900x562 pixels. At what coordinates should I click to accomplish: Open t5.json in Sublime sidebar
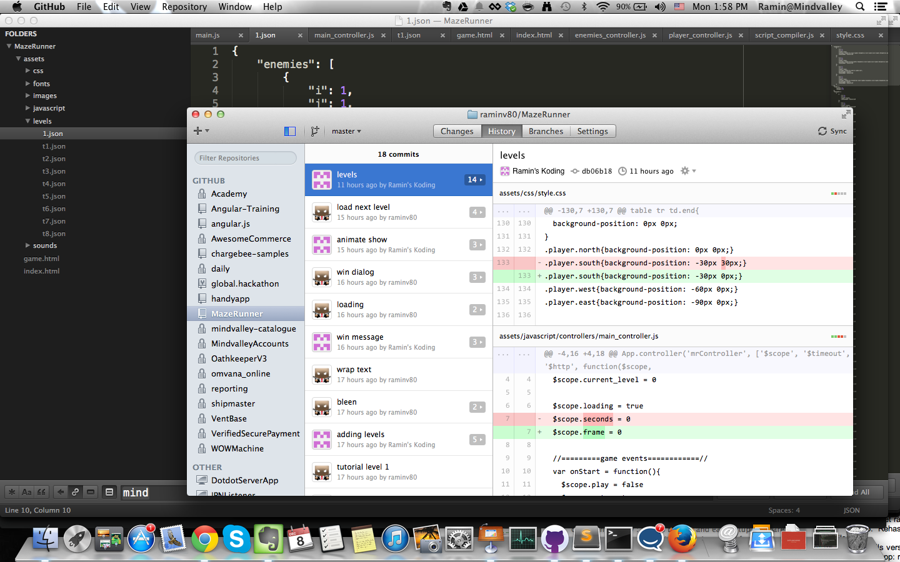54,196
